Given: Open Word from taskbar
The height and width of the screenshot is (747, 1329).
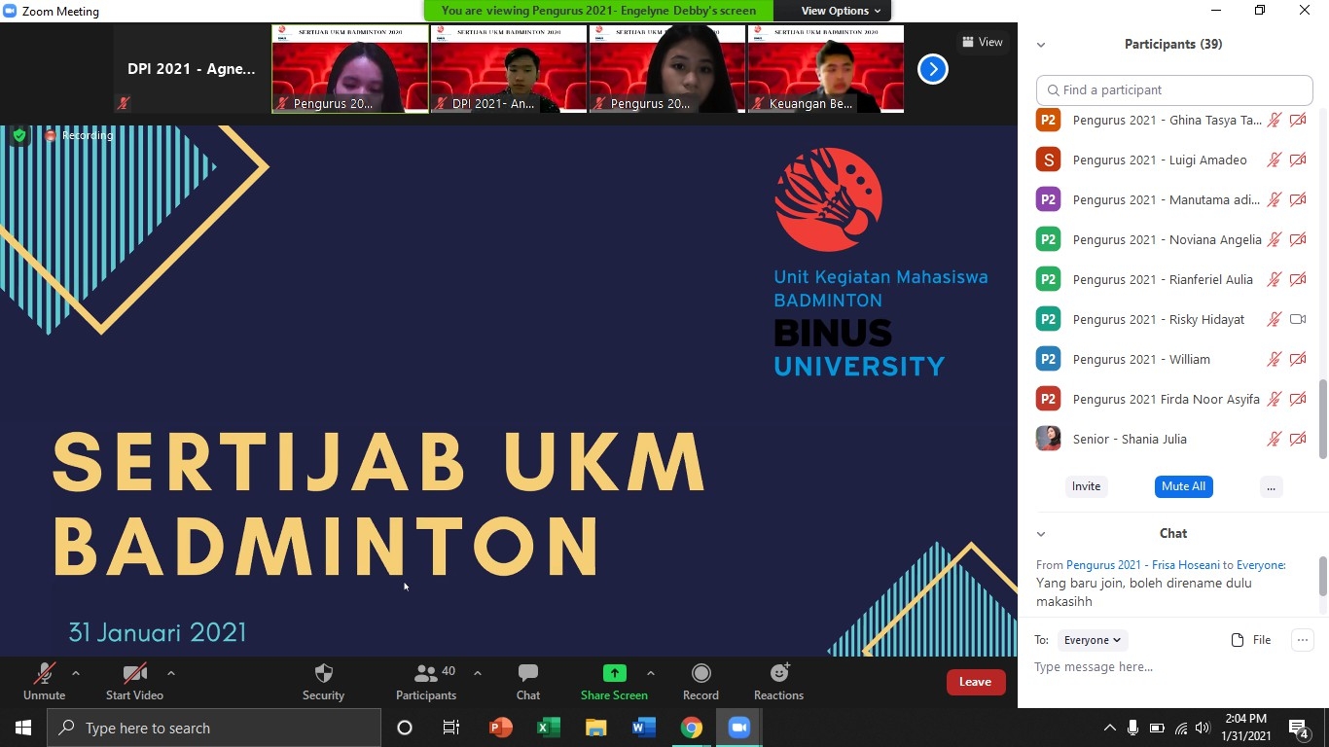Looking at the screenshot, I should pos(643,728).
